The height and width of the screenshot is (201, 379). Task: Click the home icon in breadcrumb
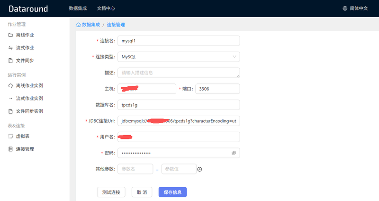[78, 25]
